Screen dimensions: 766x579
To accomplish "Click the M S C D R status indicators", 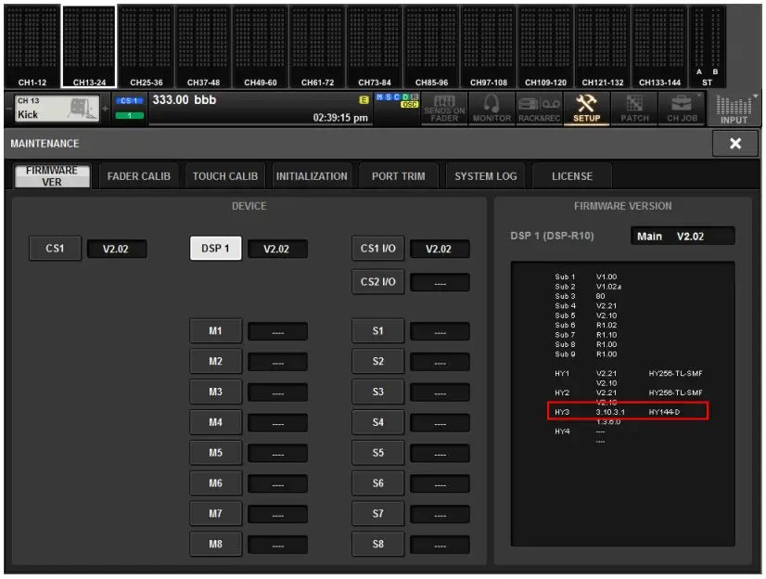I will point(397,97).
